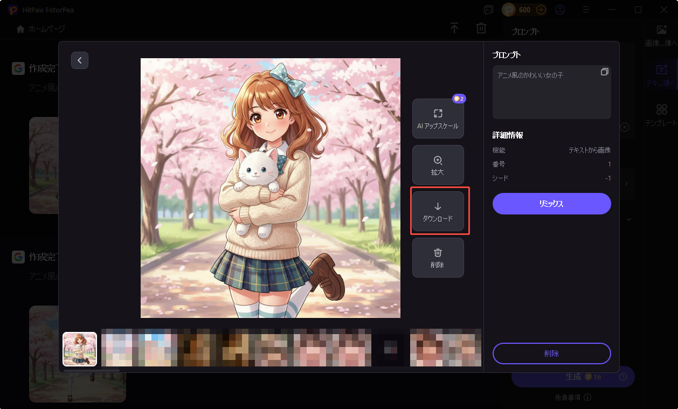Add credits via the plus coin icon
The height and width of the screenshot is (409, 678).
coord(540,9)
